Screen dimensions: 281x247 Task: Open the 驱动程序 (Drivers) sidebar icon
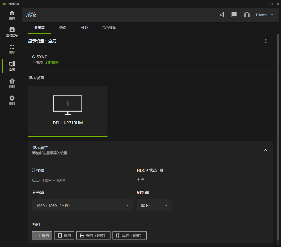tap(12, 32)
